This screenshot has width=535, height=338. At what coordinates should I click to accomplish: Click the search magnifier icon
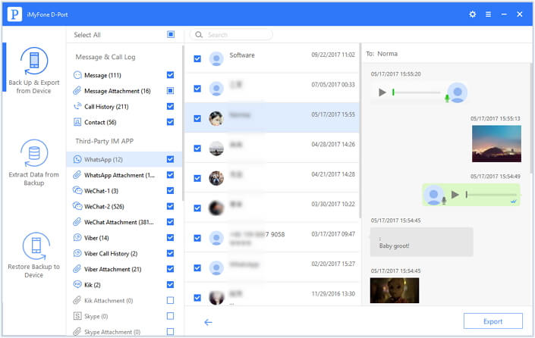199,34
